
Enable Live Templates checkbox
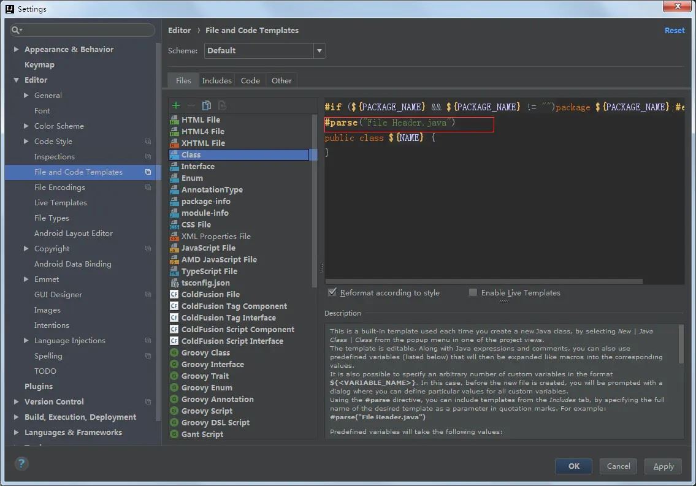[473, 292]
